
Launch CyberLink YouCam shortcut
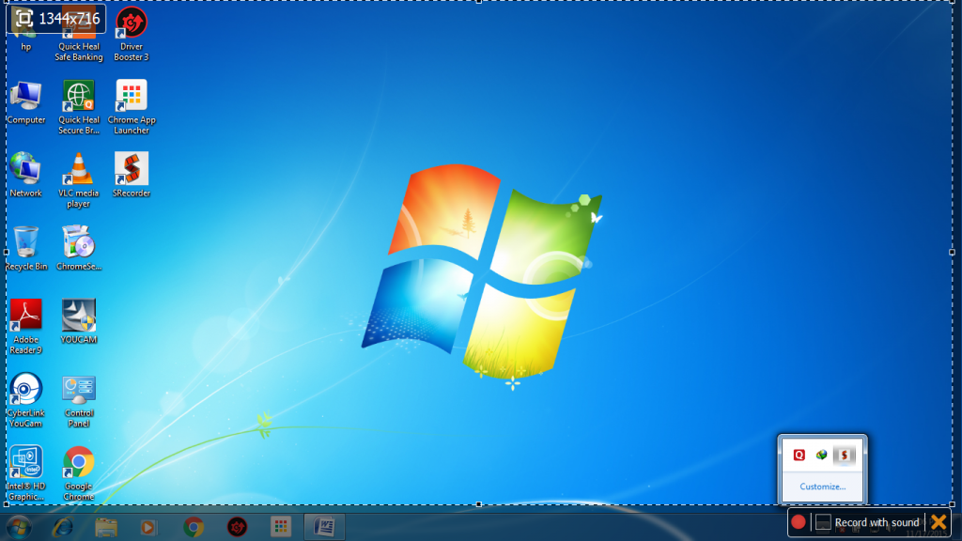[x=25, y=400]
